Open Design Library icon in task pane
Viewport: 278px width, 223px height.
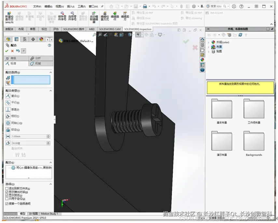coord(202,45)
